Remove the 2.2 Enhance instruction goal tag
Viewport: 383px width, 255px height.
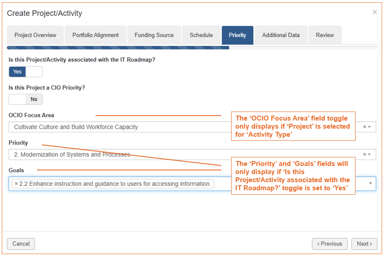(16, 183)
